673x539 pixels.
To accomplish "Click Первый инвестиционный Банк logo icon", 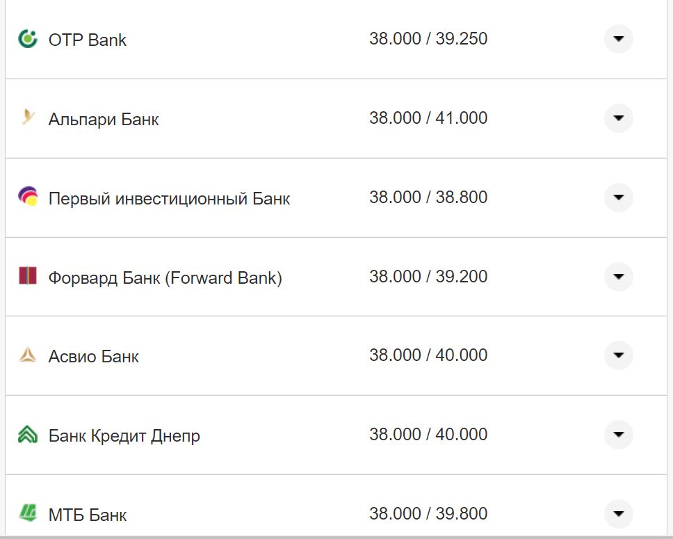I will click(28, 198).
